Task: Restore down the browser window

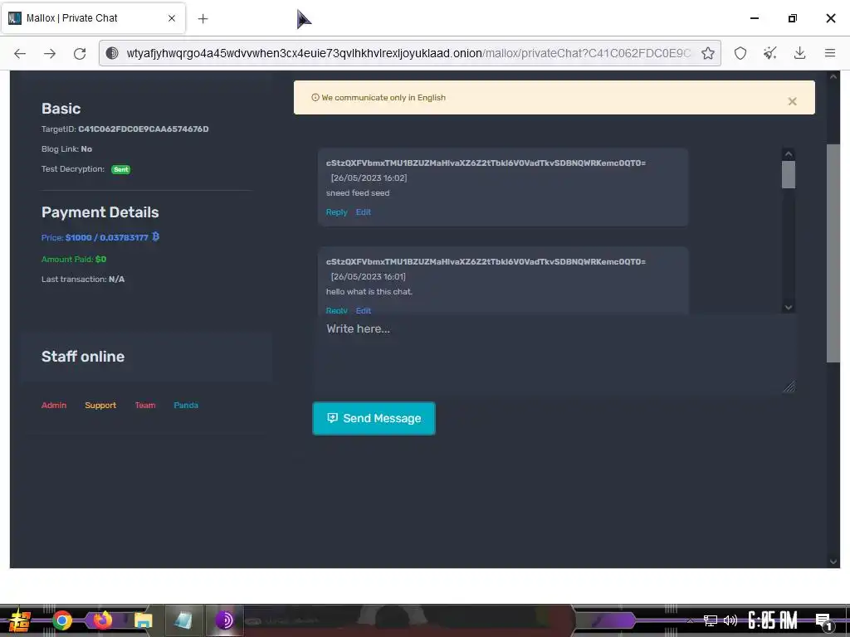Action: (x=793, y=18)
